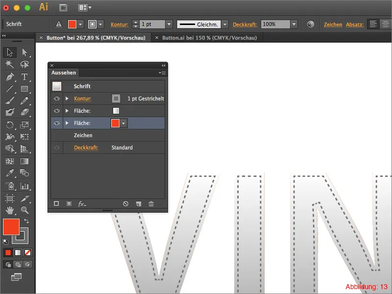
Task: Open the Absatz panel link
Action: pos(355,24)
